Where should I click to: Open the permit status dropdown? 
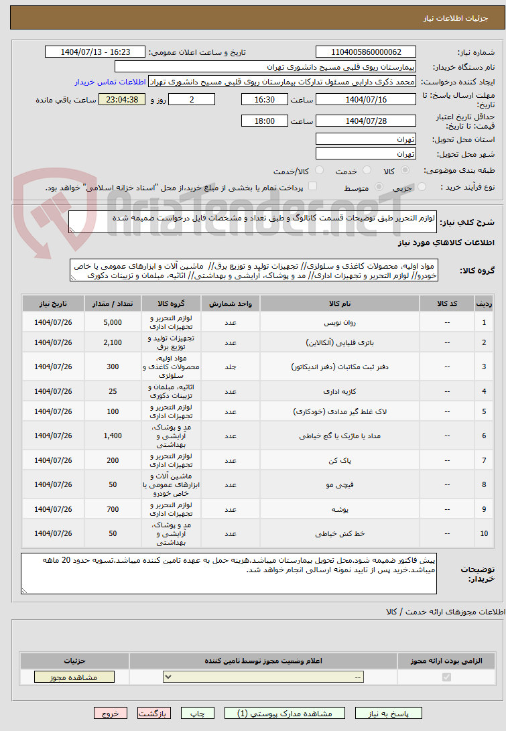coord(263,677)
